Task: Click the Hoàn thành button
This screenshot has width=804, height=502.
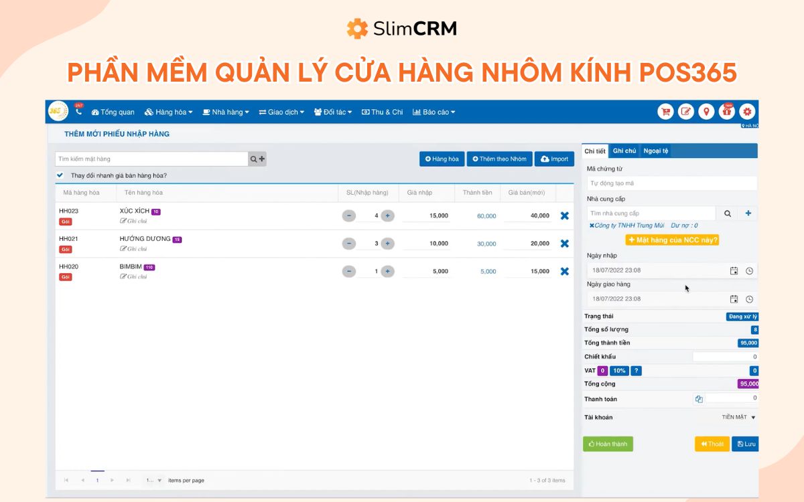Action: click(x=608, y=444)
